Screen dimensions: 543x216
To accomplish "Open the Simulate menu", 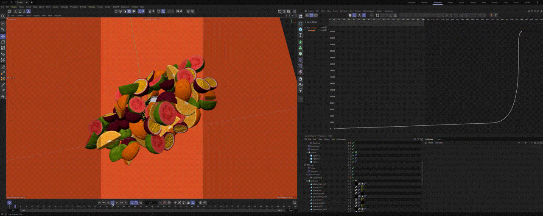I will coord(92,7).
